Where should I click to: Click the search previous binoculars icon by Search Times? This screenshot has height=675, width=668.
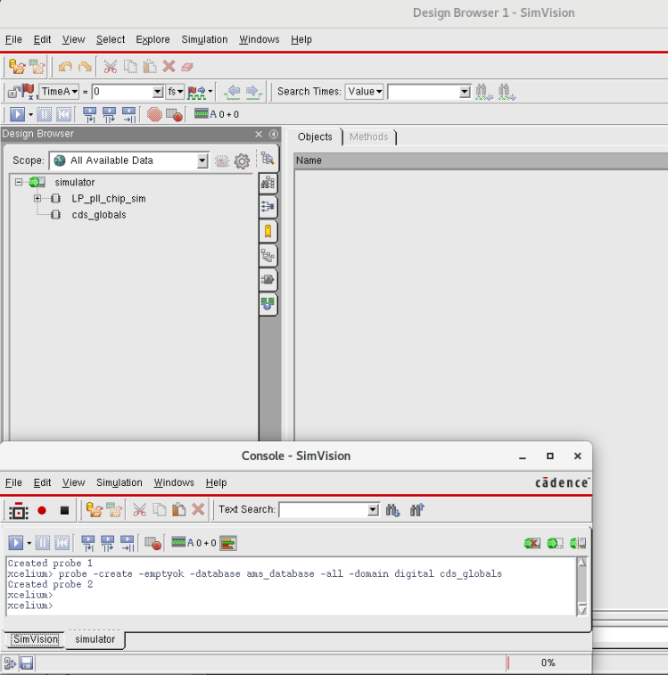[483, 92]
